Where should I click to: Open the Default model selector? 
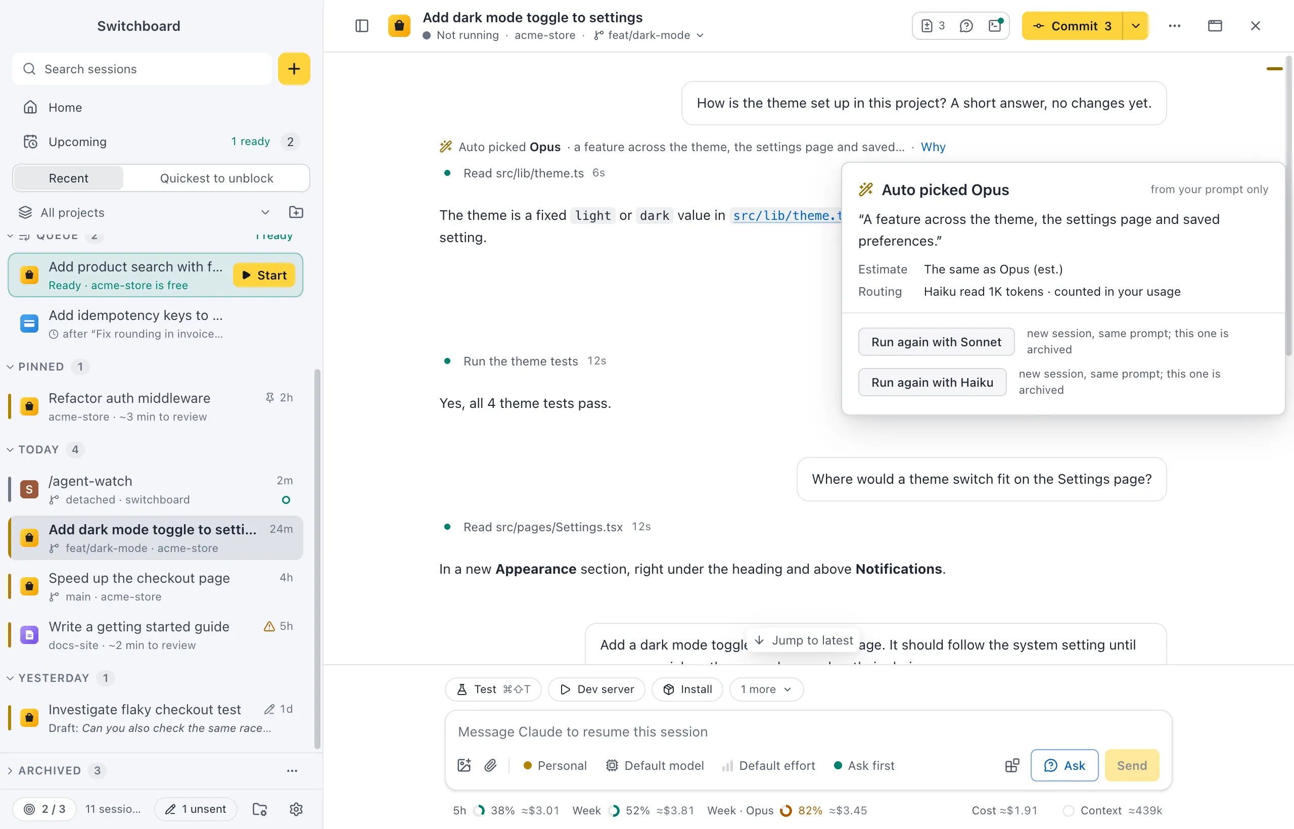tap(655, 765)
